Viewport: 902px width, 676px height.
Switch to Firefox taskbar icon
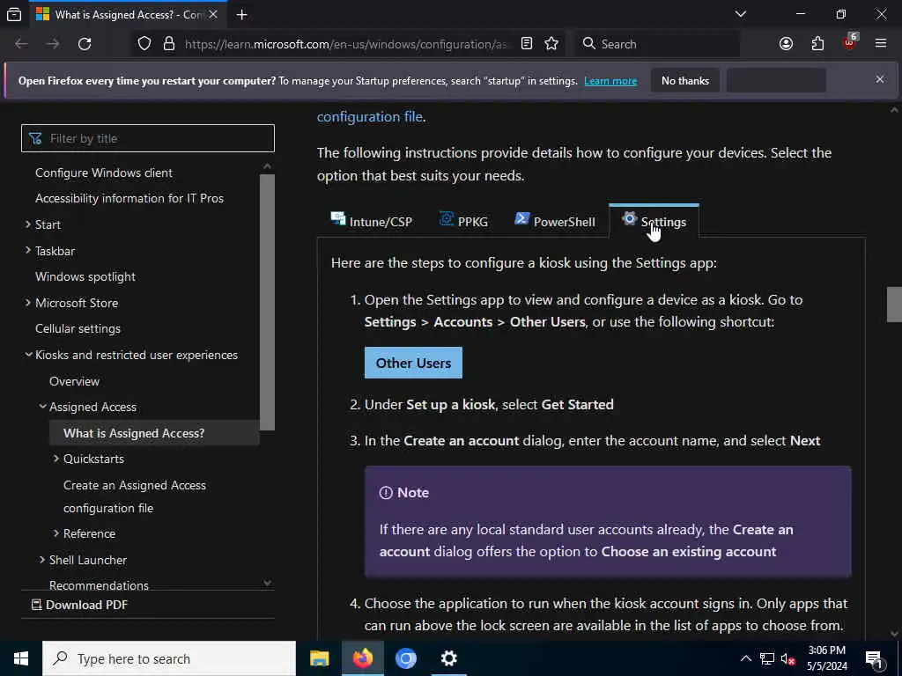coord(362,658)
